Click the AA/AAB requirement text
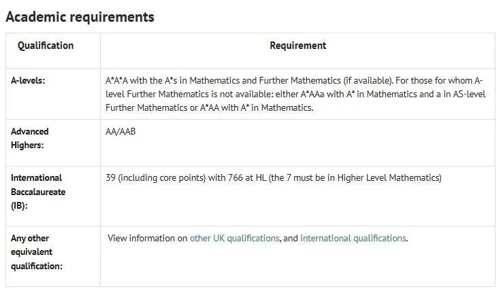The height and width of the screenshot is (293, 501). tap(120, 131)
